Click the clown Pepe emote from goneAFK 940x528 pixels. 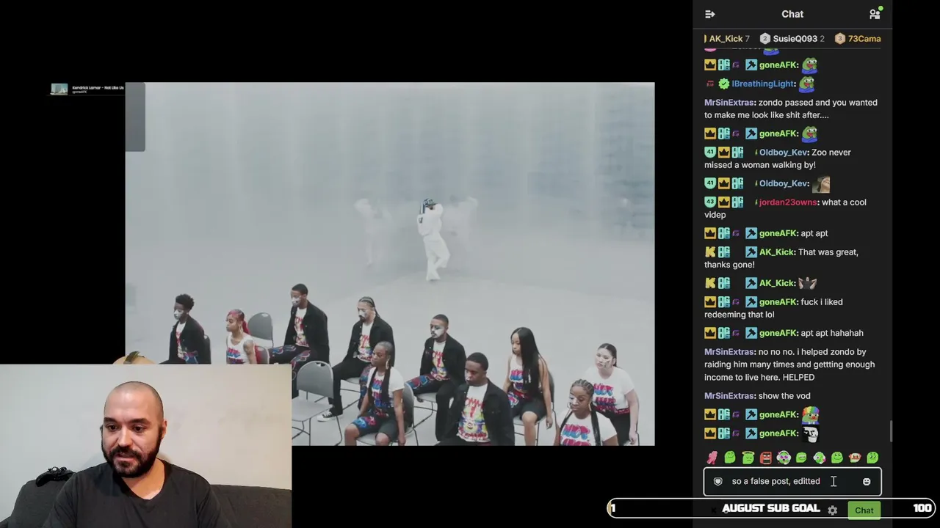point(810,414)
